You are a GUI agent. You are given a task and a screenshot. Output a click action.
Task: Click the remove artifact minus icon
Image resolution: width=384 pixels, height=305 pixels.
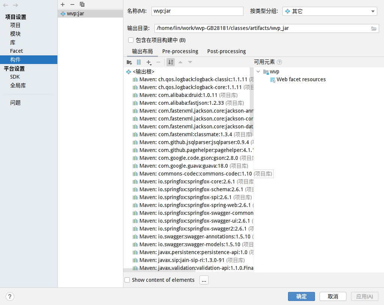point(72,4)
